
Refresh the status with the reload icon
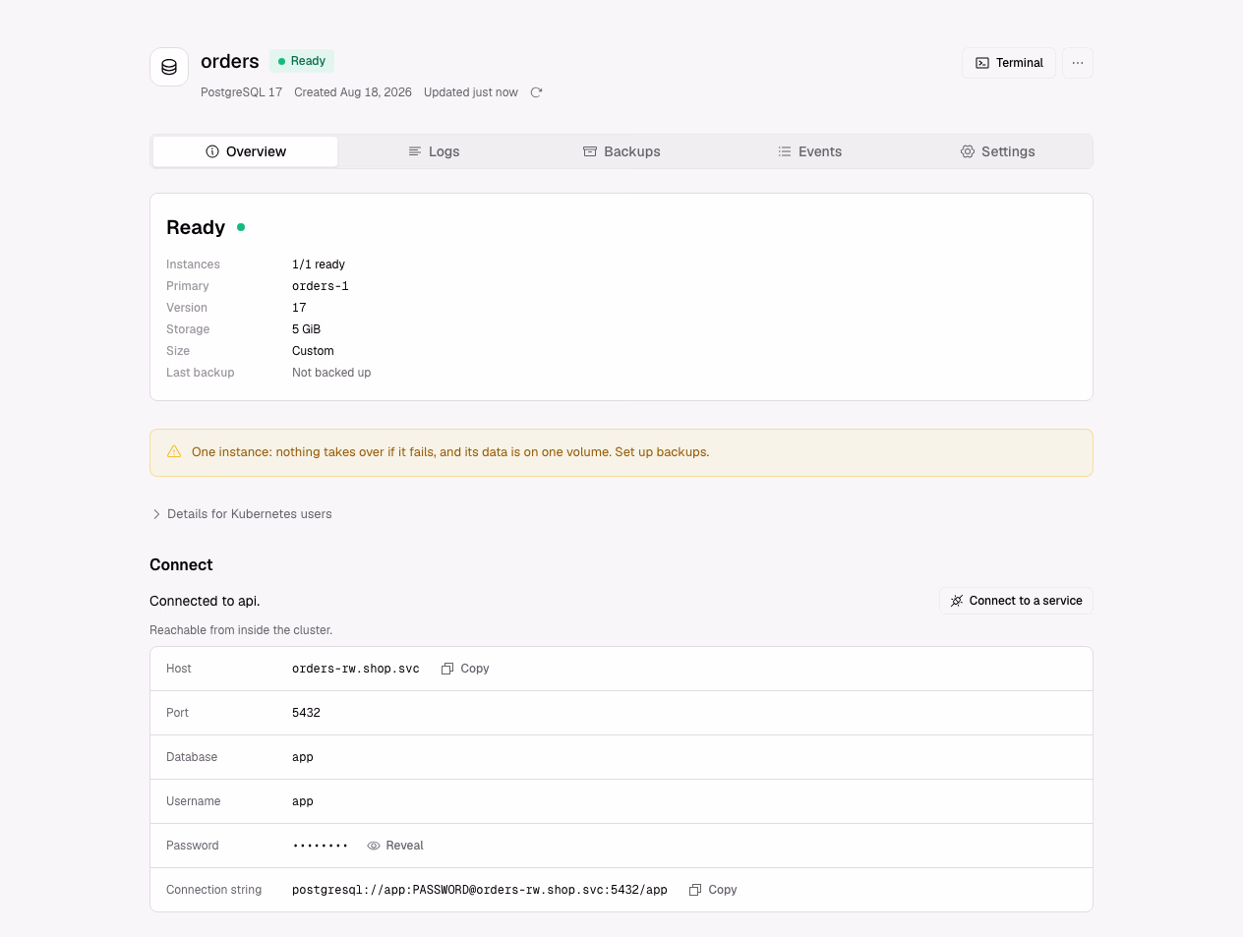click(536, 92)
